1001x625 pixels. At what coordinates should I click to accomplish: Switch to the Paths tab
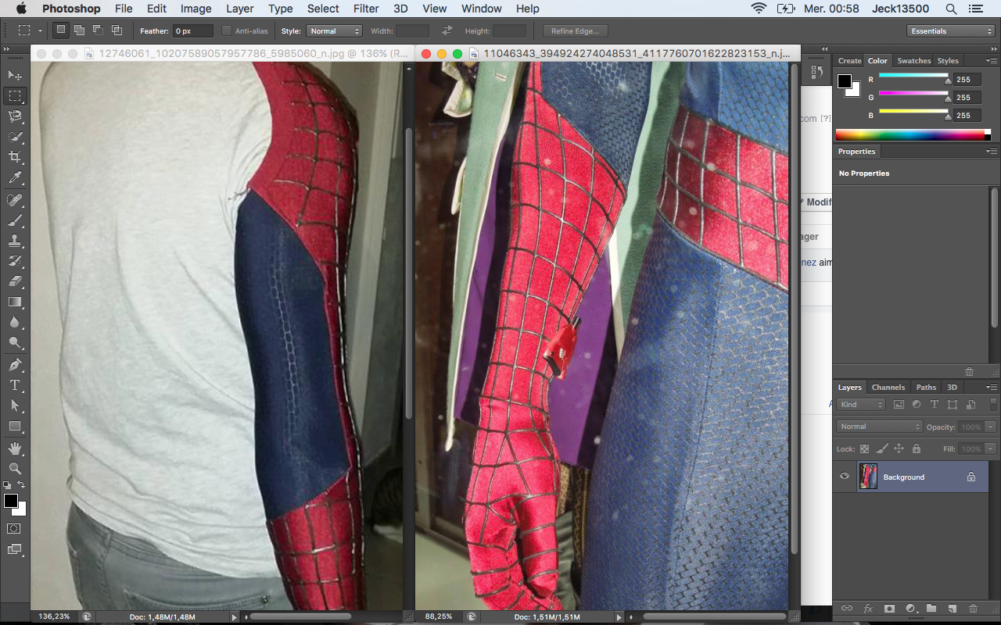(926, 387)
